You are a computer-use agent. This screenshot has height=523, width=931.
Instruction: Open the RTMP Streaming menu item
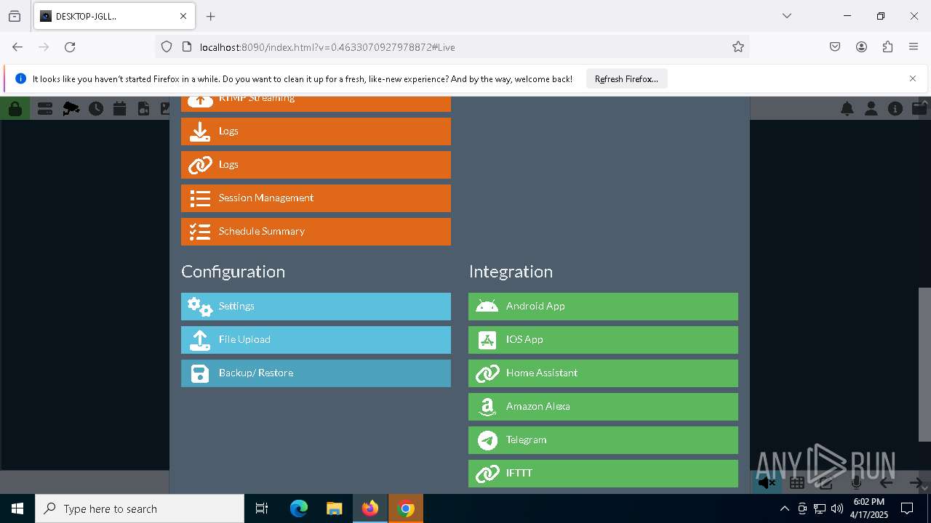pyautogui.click(x=316, y=104)
